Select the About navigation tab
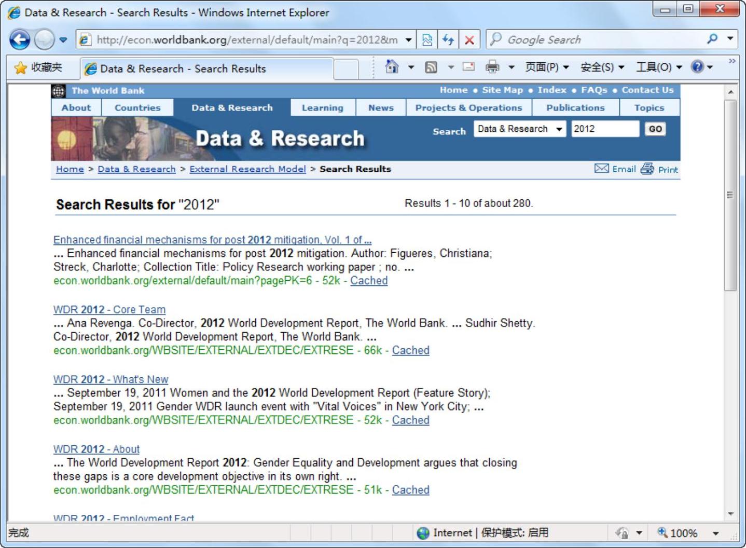 [x=76, y=107]
